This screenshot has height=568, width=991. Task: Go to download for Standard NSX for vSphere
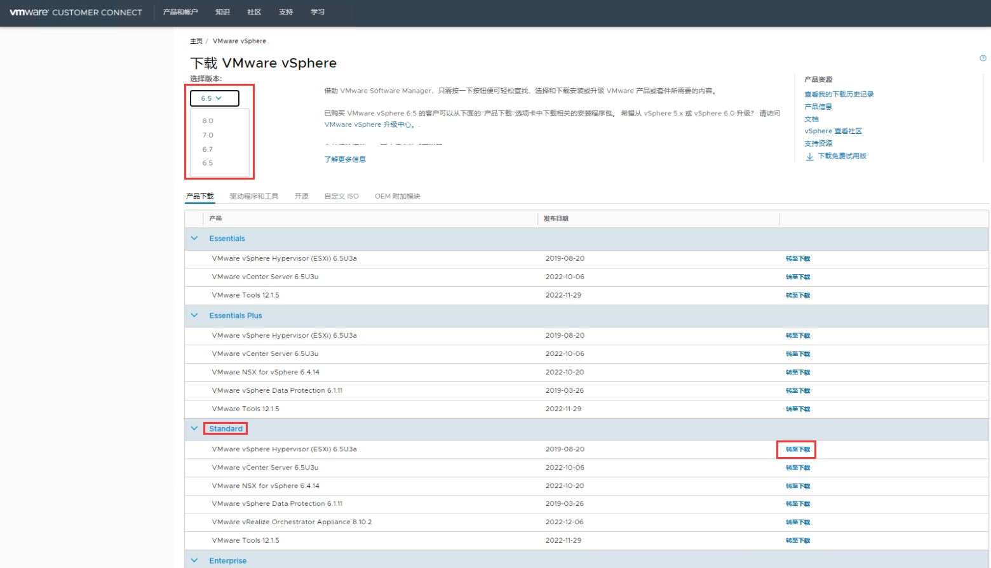(x=798, y=486)
